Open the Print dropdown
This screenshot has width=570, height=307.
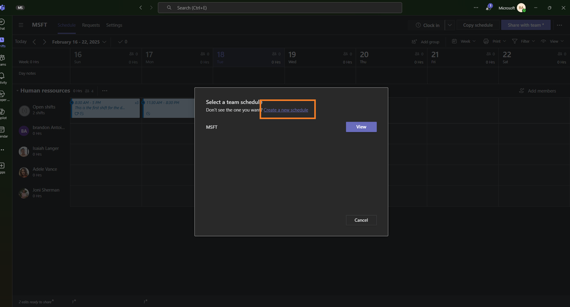click(x=494, y=42)
